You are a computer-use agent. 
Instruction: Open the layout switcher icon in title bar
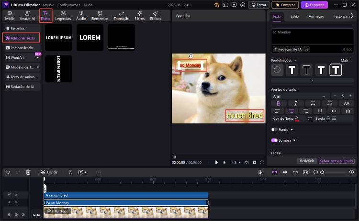(225, 5)
